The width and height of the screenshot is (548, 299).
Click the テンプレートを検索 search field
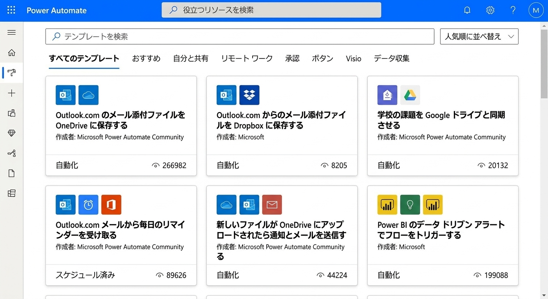[x=240, y=37]
